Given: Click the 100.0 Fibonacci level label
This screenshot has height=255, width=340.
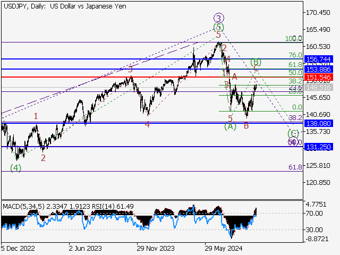Looking at the screenshot, I should pos(294,39).
